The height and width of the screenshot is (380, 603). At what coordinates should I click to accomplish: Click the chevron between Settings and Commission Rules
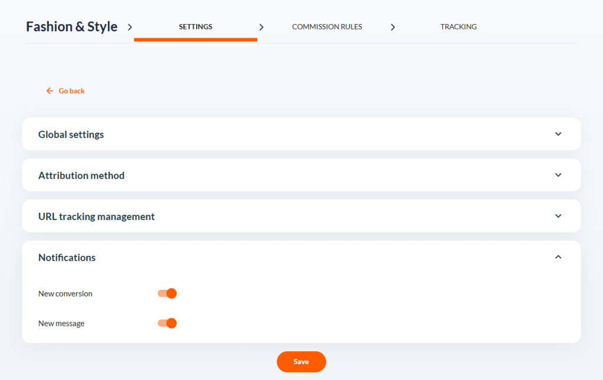(261, 26)
